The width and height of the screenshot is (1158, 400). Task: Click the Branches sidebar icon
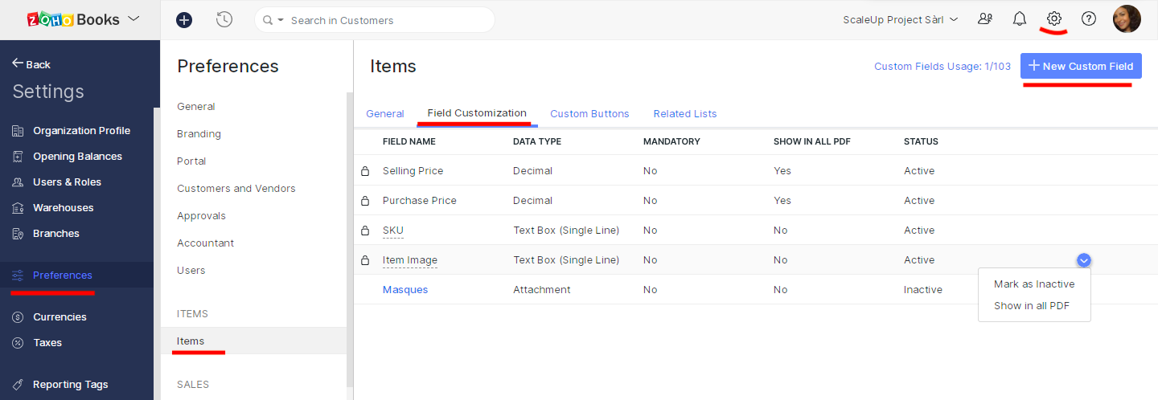pos(18,234)
